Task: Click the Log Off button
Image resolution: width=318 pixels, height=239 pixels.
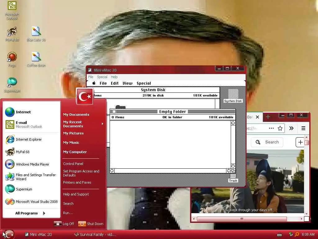Action: click(x=64, y=224)
